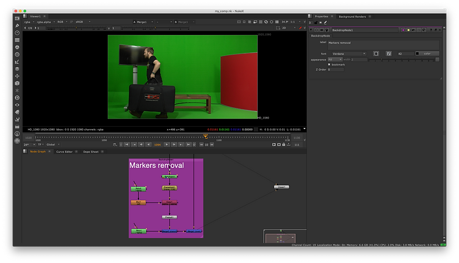Screen dimensions: 459x263
Task: Click play forward button on timeline
Action: point(167,145)
